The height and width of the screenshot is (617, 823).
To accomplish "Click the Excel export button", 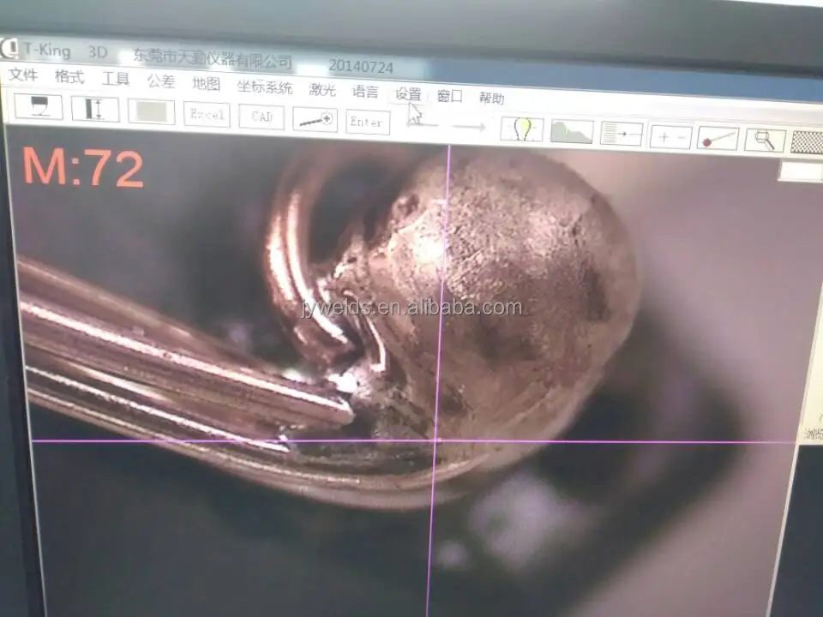I will tap(206, 114).
